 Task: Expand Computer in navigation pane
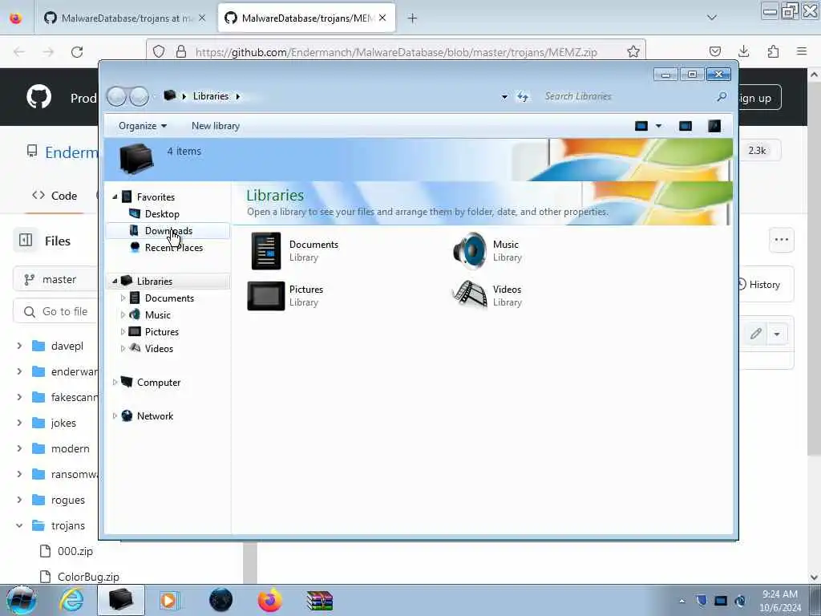(x=115, y=383)
